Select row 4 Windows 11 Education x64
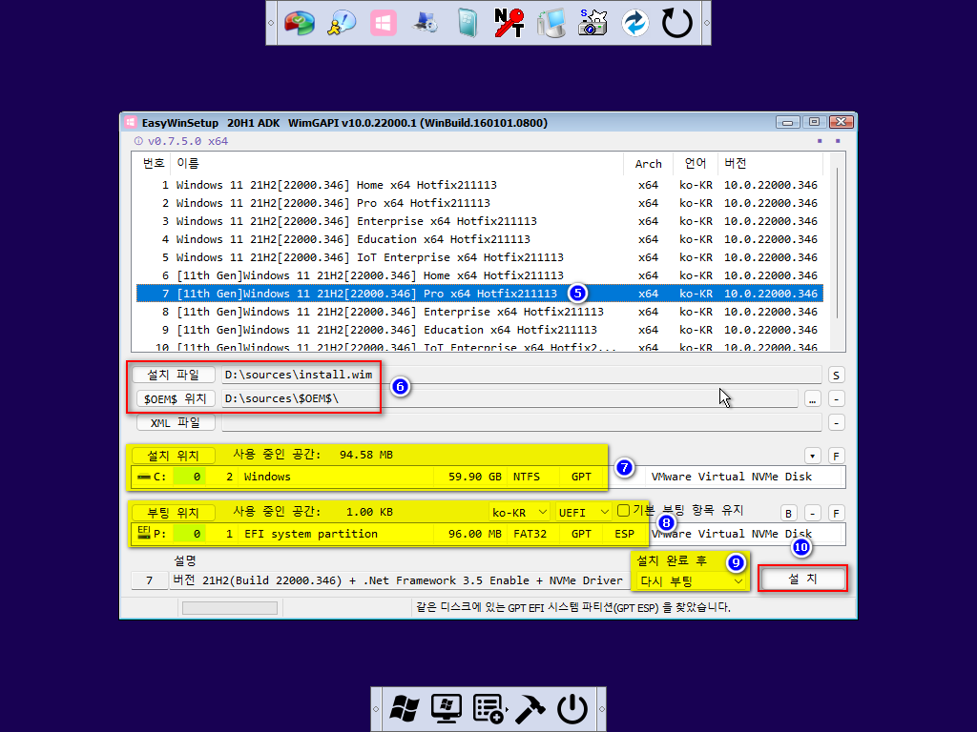 (480, 239)
